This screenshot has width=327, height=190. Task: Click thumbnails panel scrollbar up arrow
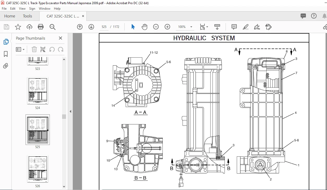click(64, 59)
